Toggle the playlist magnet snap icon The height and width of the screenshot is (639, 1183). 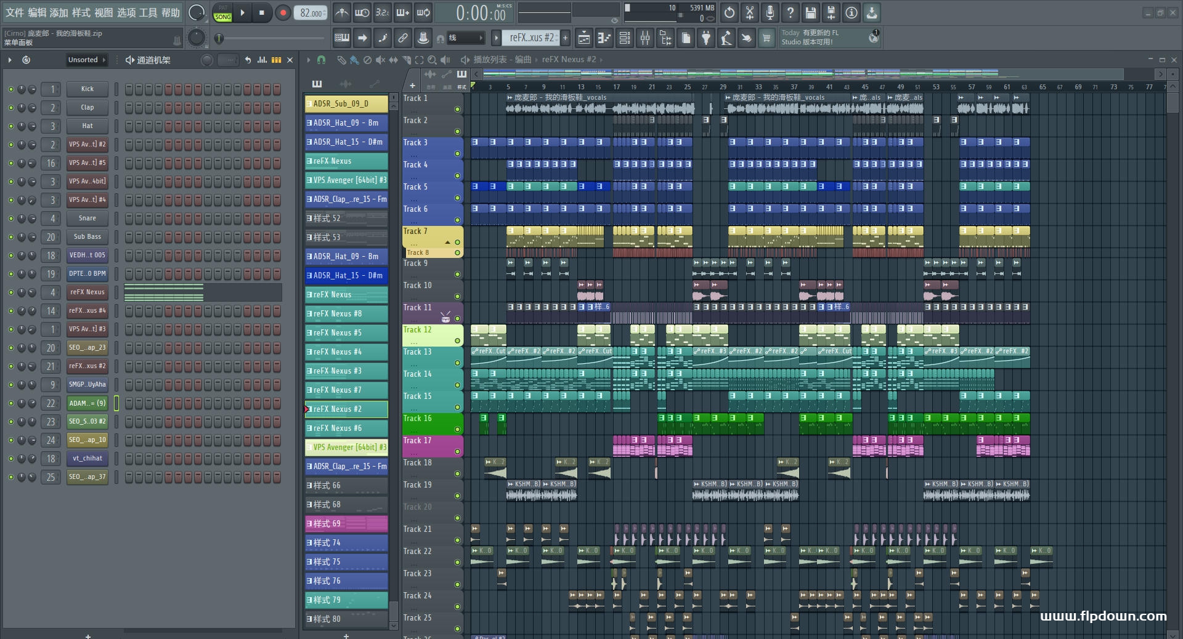coord(321,60)
